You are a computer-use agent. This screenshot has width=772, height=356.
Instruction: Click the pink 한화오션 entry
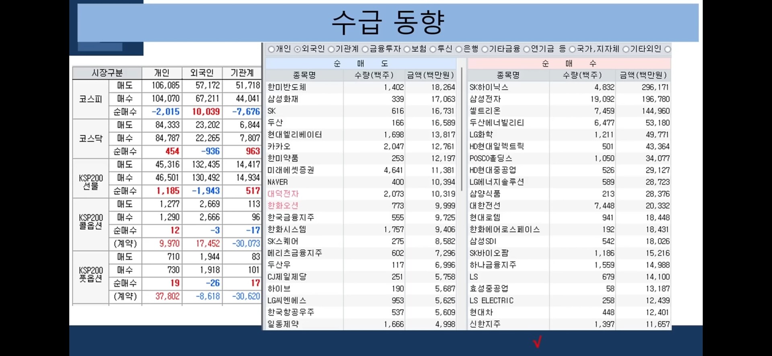coord(283,206)
